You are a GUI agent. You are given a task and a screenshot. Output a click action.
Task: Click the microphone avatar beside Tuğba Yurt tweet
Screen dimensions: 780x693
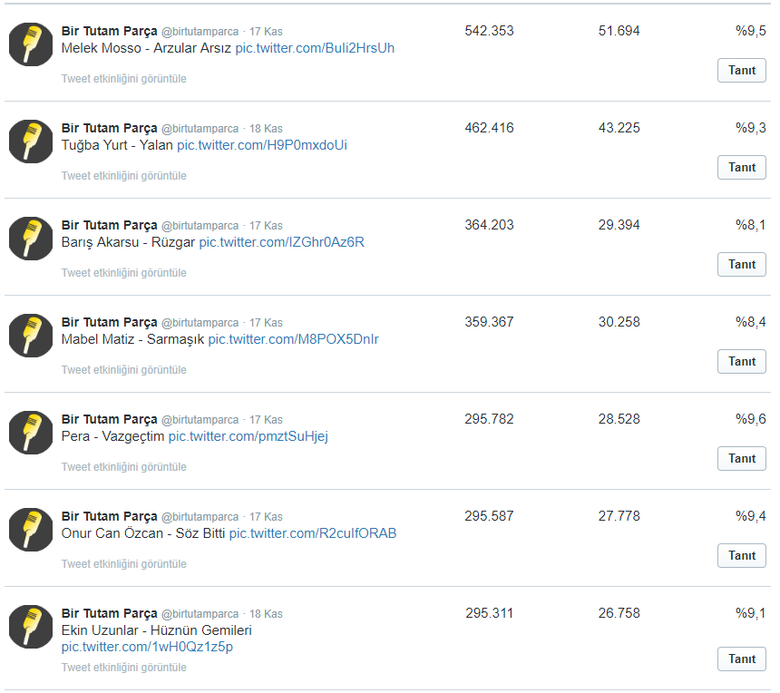(x=31, y=142)
